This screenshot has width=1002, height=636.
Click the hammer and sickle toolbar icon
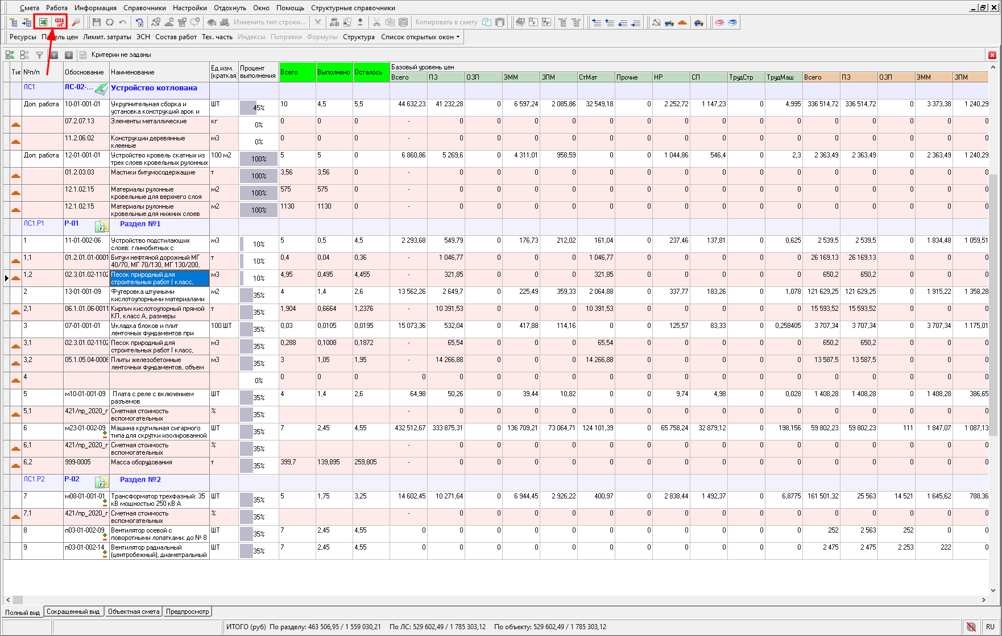click(x=656, y=22)
